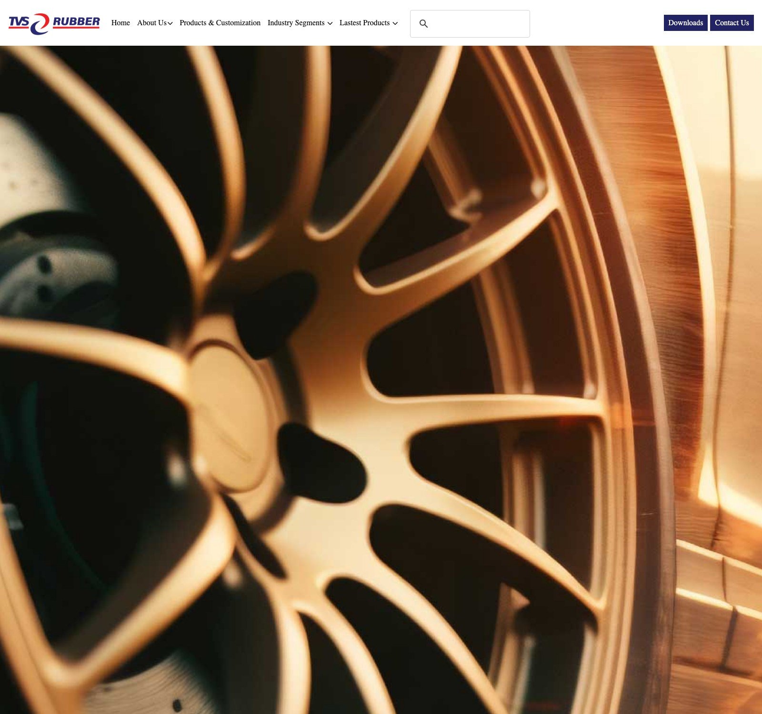Expand the About Us chevron
The image size is (762, 714).
click(x=170, y=23)
